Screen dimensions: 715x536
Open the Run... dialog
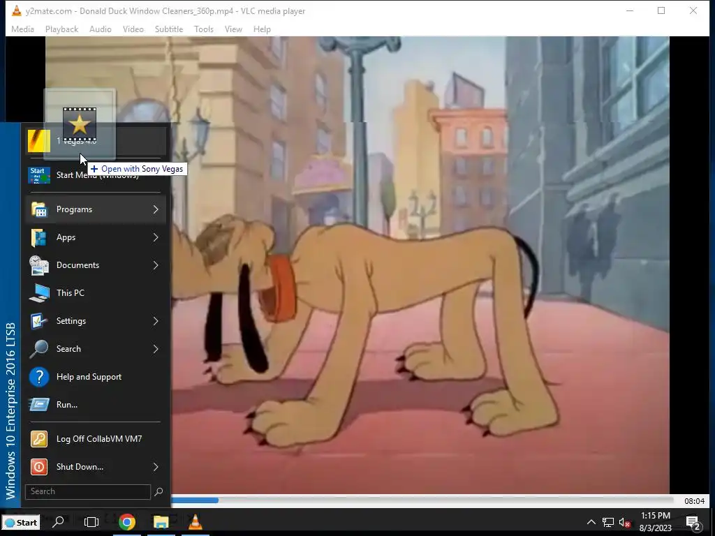[96, 405]
